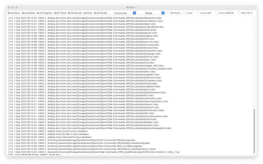
Task: Toggle the Linux ARMv6 checkbox
Action: click(217, 13)
